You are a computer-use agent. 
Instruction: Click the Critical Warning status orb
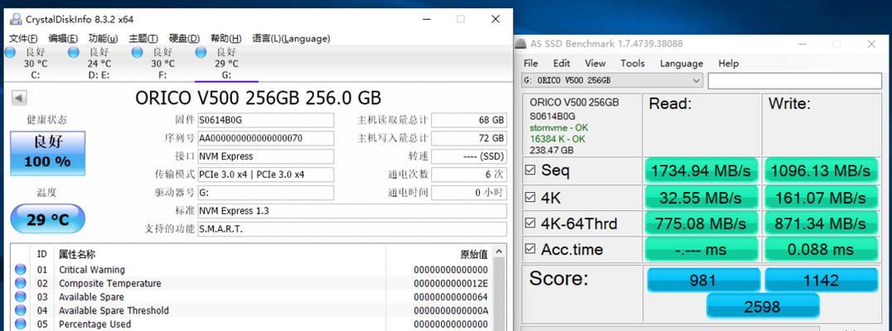(x=21, y=270)
